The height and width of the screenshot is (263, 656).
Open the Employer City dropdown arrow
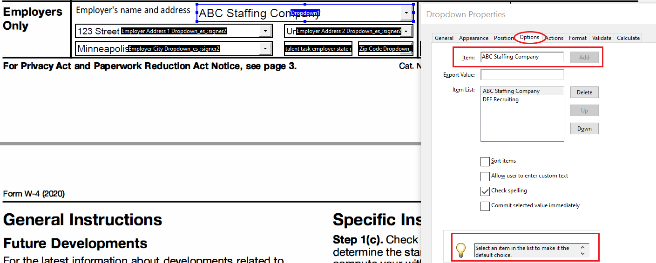tap(265, 48)
